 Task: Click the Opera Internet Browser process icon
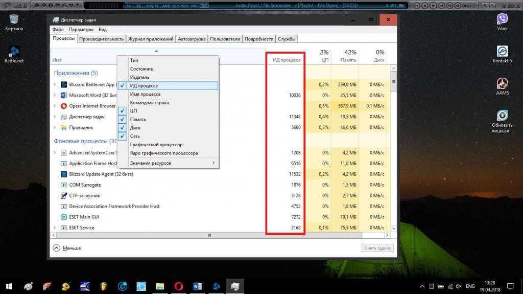64,106
